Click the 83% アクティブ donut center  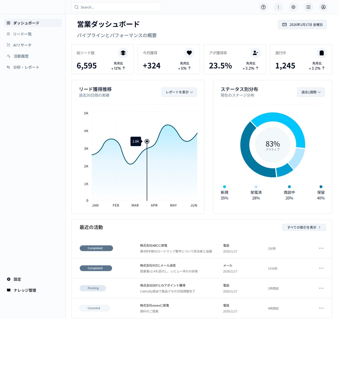click(273, 145)
